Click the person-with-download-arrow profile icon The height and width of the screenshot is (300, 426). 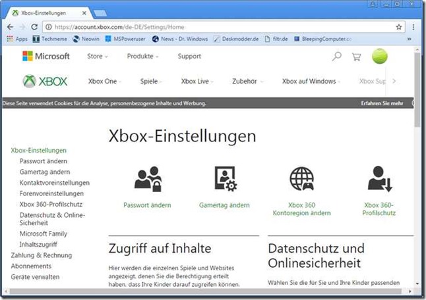click(x=380, y=179)
